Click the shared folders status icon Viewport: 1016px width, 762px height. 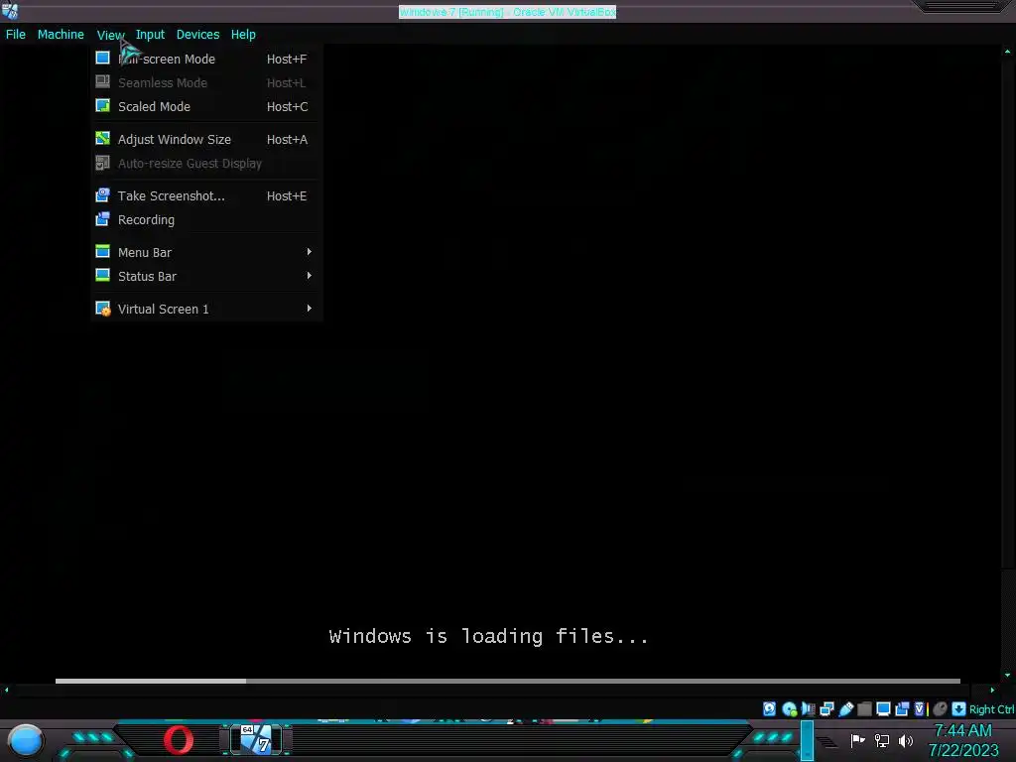click(x=864, y=708)
